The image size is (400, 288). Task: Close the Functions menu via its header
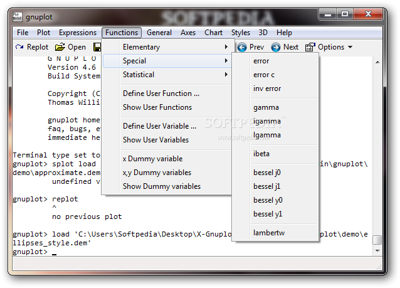point(122,33)
